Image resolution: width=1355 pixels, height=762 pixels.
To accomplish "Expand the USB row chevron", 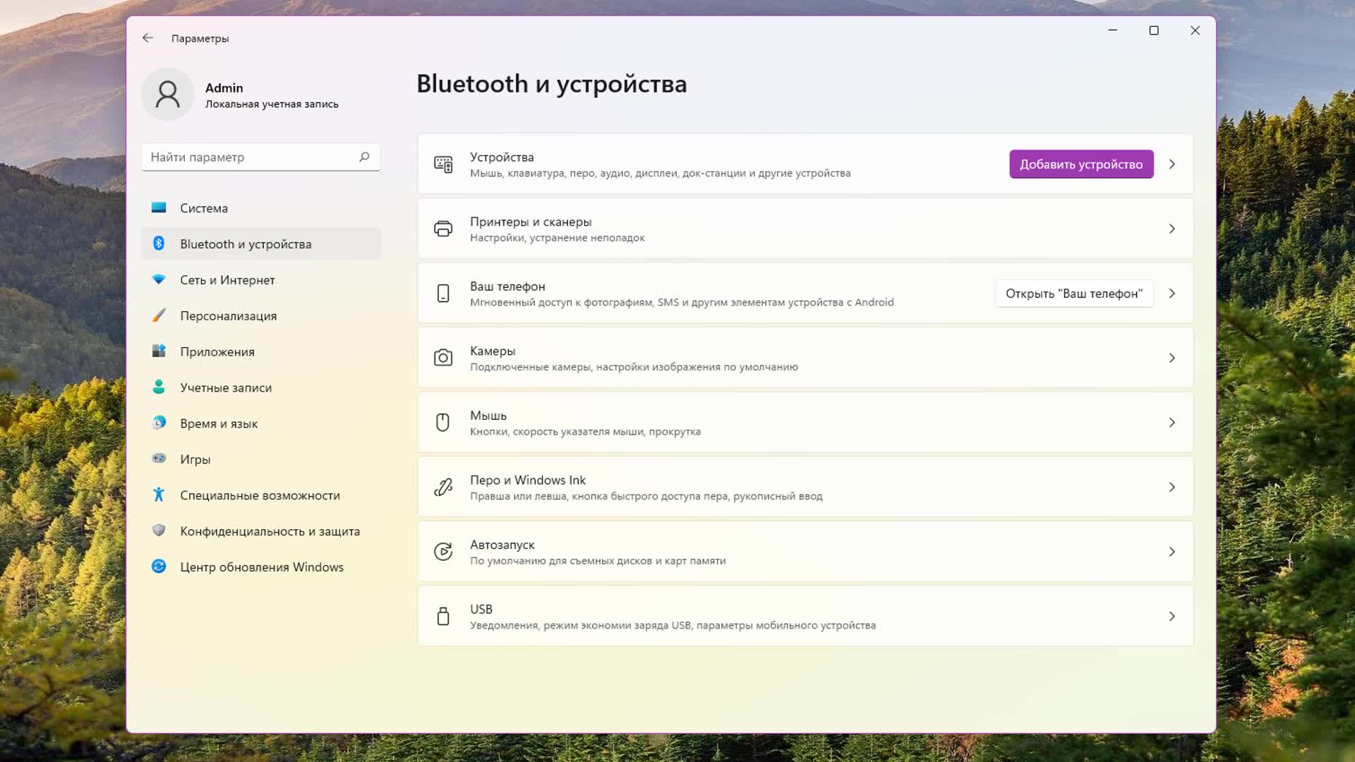I will tap(1172, 616).
